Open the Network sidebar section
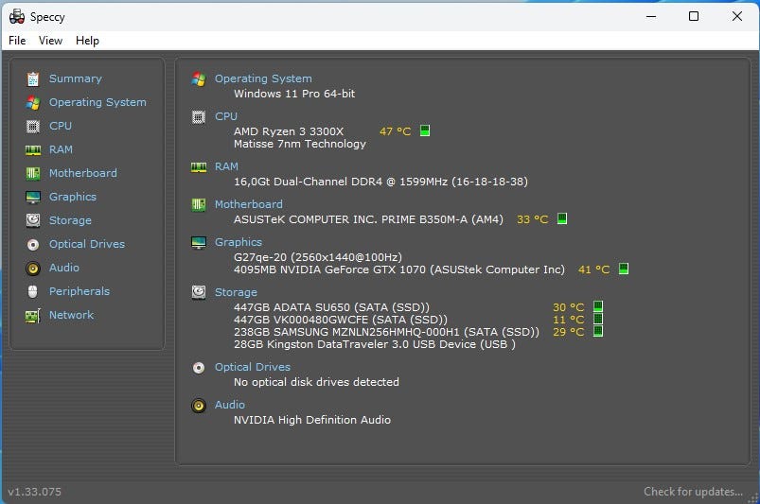The height and width of the screenshot is (504, 760). pos(71,315)
